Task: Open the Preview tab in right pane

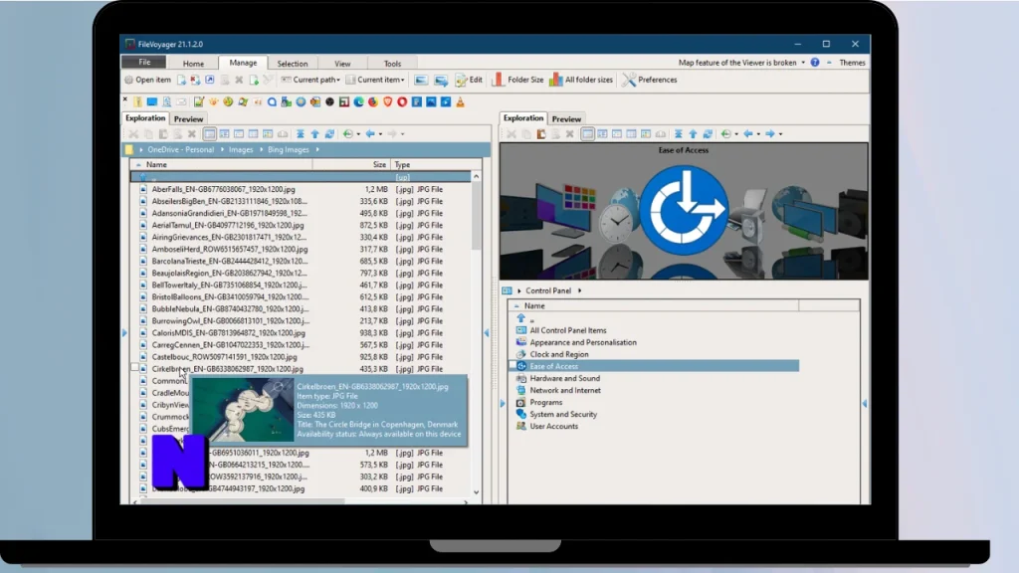Action: (566, 119)
